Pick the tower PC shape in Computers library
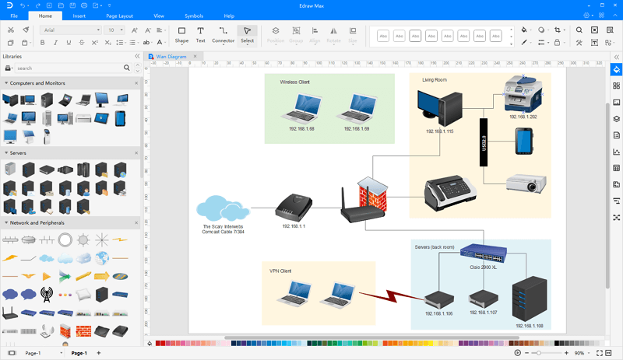This screenshot has width=623, height=360. [x=47, y=100]
